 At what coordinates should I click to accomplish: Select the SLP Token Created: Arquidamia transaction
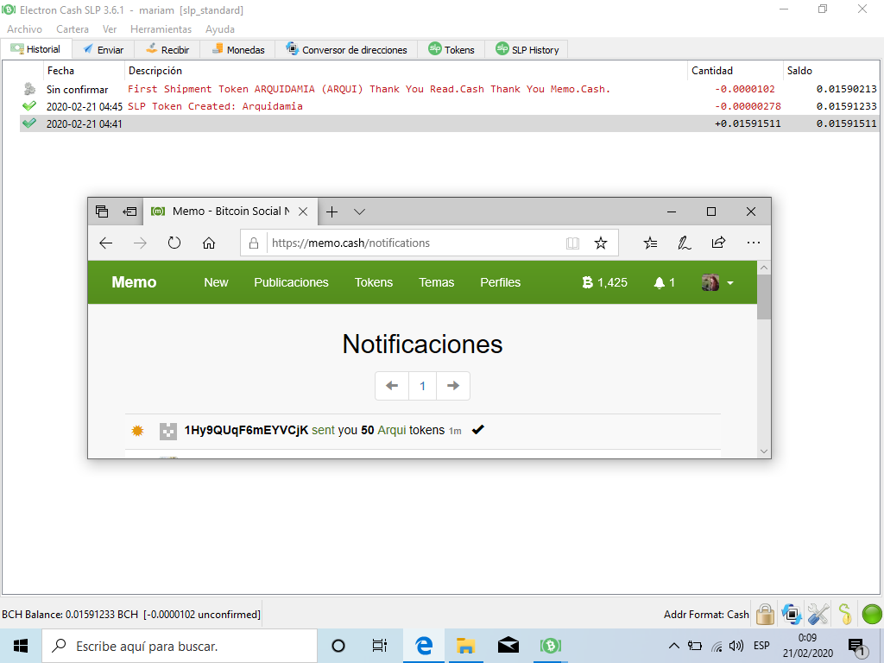pyautogui.click(x=449, y=106)
